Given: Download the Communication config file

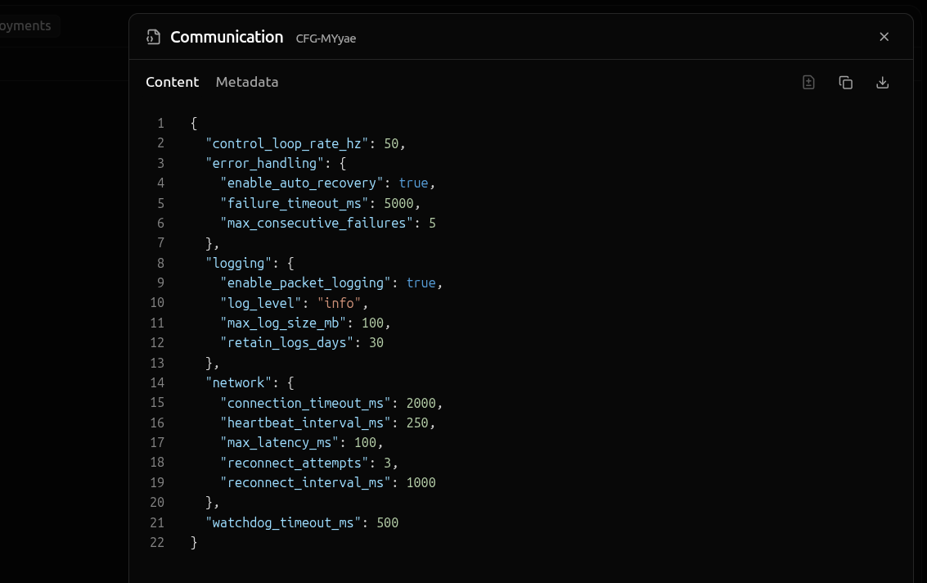Looking at the screenshot, I should point(882,82).
